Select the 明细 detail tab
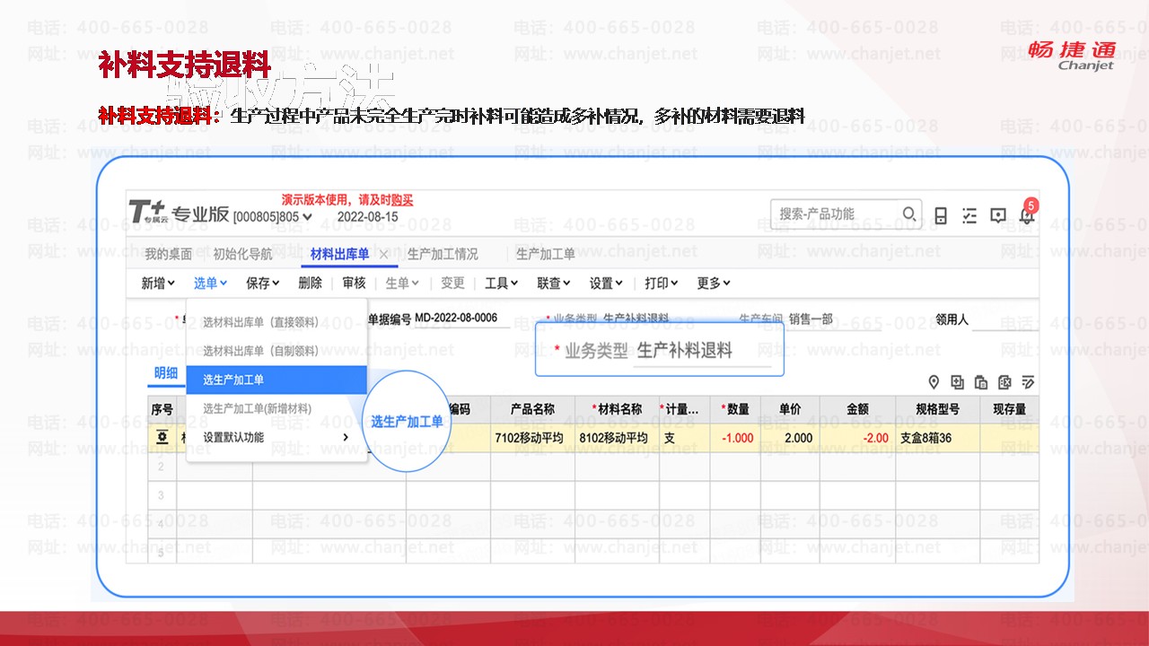This screenshot has height=646, width=1149. pyautogui.click(x=166, y=374)
